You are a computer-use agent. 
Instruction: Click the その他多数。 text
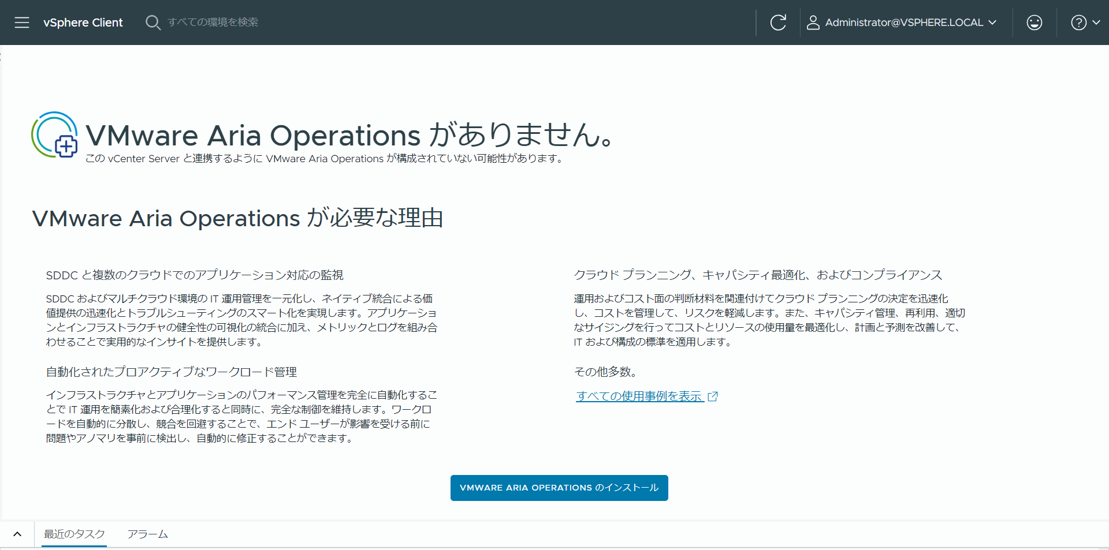pos(605,372)
